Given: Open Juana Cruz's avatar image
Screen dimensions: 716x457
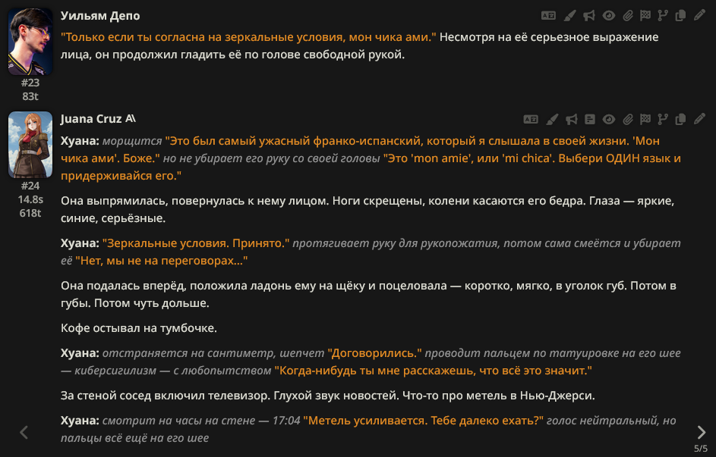Looking at the screenshot, I should coord(30,145).
